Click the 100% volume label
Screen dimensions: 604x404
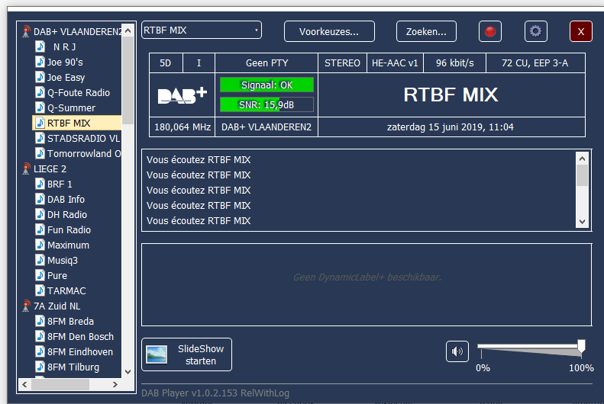tap(581, 368)
